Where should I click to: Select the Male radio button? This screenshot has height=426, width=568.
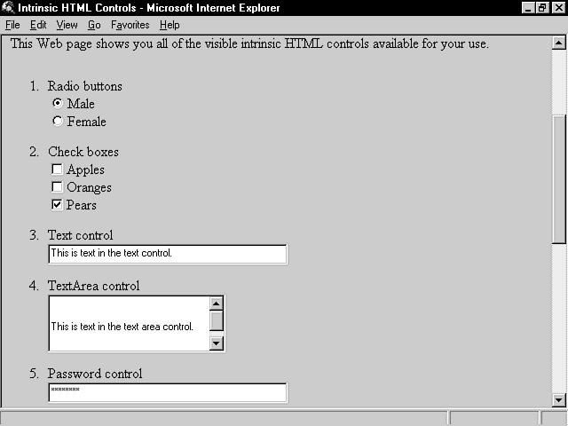[x=58, y=104]
